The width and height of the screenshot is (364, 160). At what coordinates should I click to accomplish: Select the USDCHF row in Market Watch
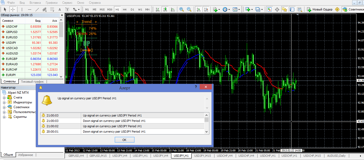29,27
